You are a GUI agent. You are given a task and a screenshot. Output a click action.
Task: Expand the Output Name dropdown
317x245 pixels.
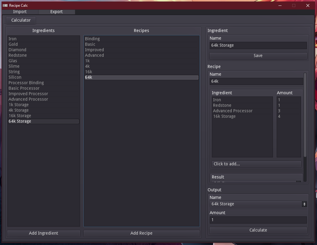click(258, 204)
